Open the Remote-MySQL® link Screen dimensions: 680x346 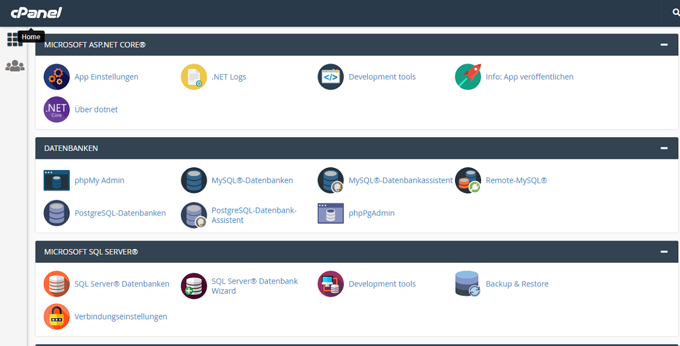pyautogui.click(x=517, y=180)
